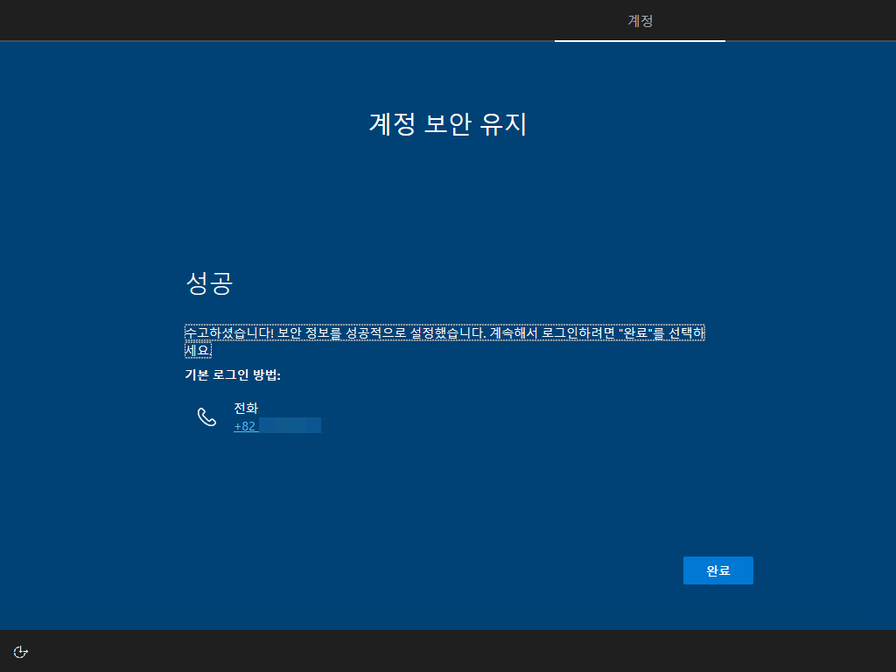Click the 전화 label above the number
Viewport: 896px width, 672px height.
click(x=245, y=408)
